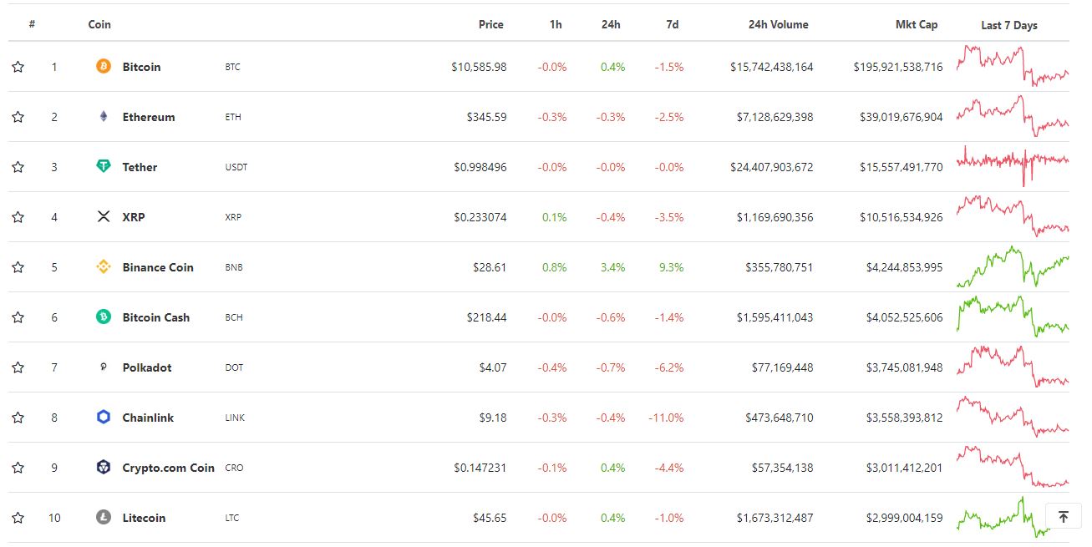Sort by the Coin column header
1092x547 pixels.
tap(99, 24)
